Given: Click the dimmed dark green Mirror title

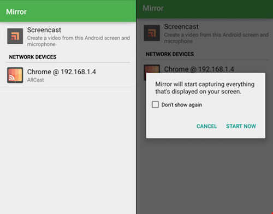Looking at the screenshot, I should point(153,8).
